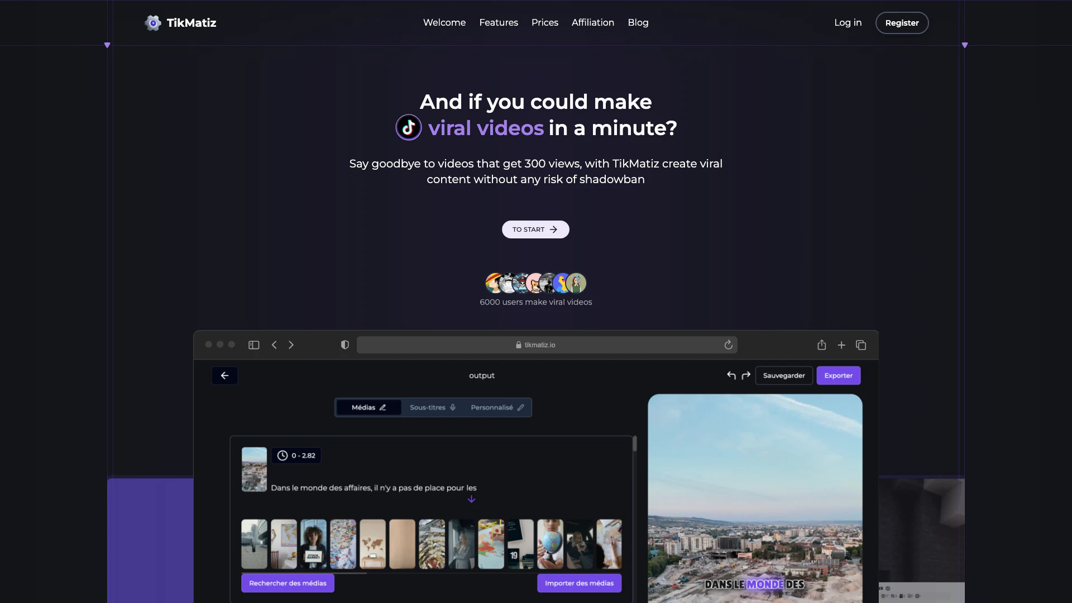Click the TikMatiz logo icon
Image resolution: width=1072 pixels, height=603 pixels.
click(152, 23)
